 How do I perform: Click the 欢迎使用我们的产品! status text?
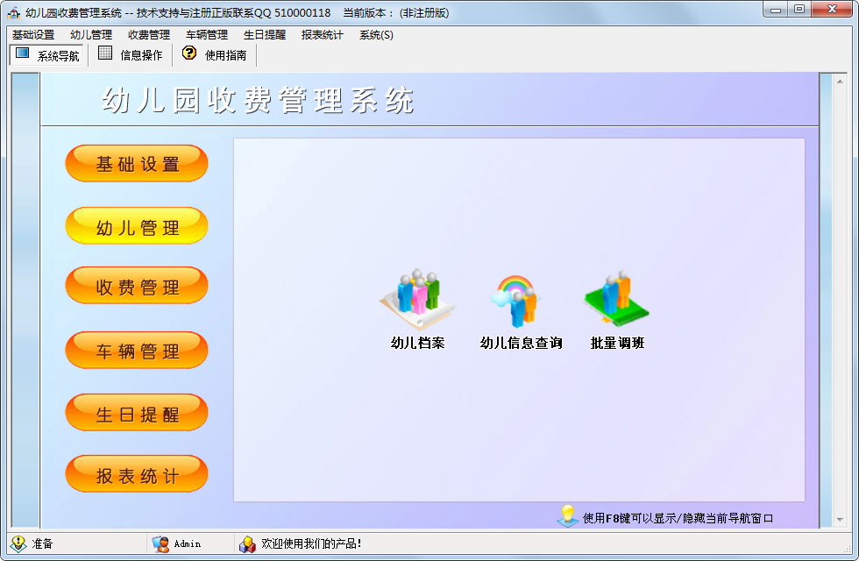coord(311,543)
